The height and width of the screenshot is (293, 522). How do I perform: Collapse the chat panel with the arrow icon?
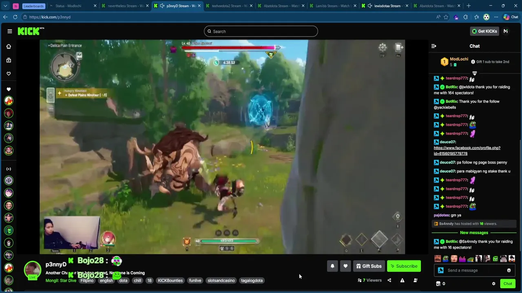coord(434,46)
